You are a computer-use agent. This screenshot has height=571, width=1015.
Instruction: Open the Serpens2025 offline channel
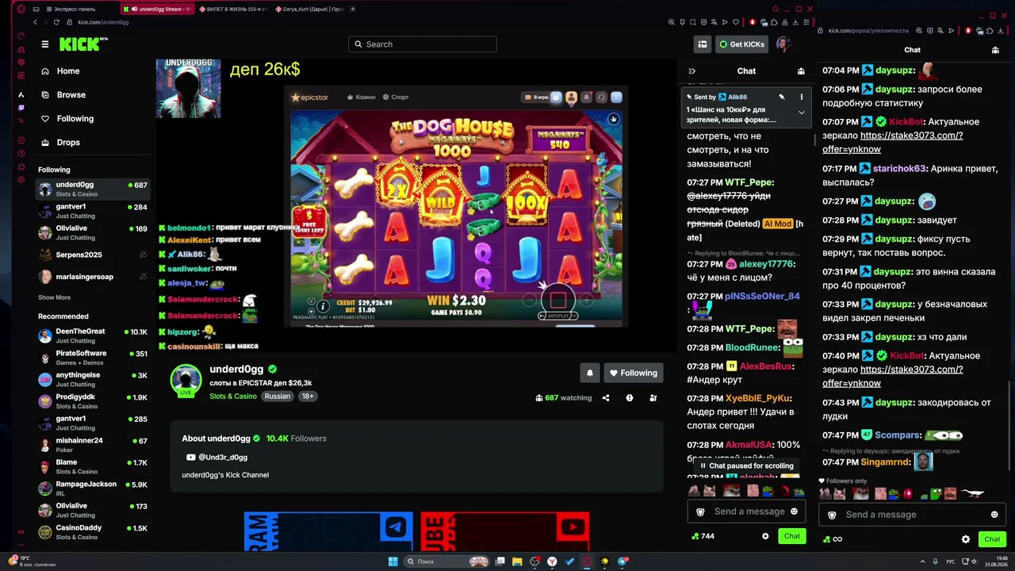tap(92, 255)
